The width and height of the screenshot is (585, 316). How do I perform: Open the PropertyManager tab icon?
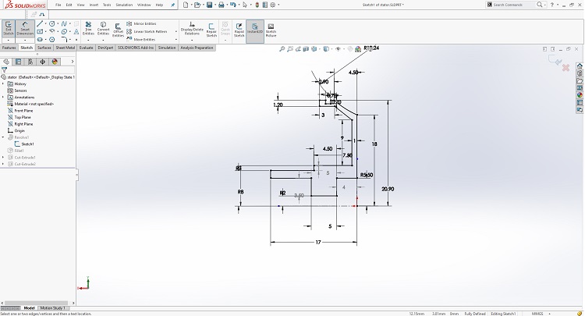(18, 62)
